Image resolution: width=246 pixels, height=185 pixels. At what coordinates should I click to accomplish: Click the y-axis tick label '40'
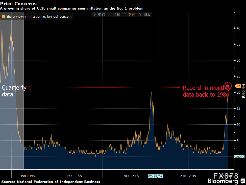click(238, 28)
